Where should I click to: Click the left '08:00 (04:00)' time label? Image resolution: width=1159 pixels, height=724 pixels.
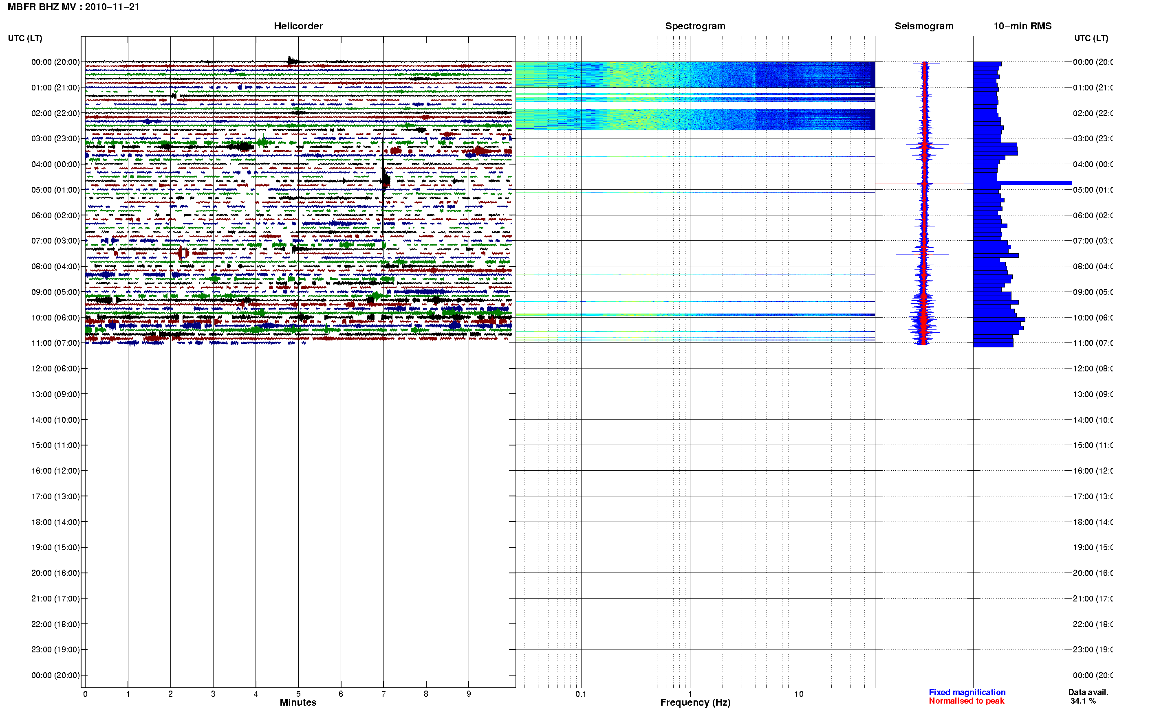tap(55, 267)
